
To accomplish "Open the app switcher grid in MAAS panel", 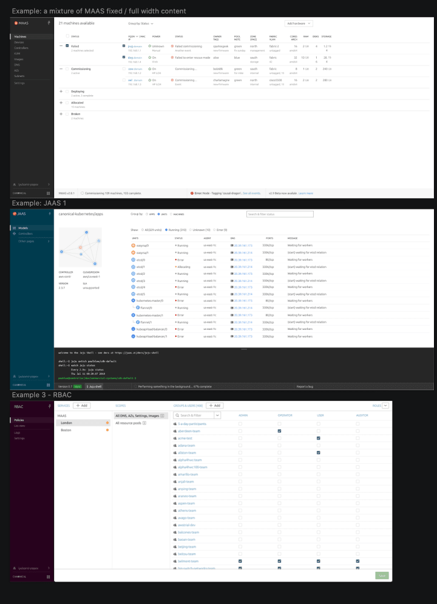I will (x=48, y=193).
